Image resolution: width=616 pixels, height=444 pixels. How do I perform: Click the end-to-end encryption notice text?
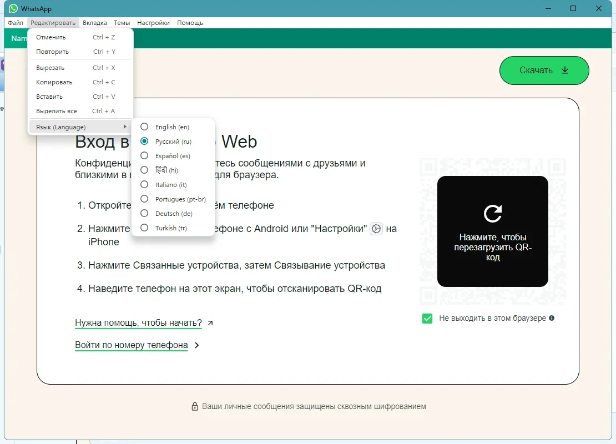[x=314, y=406]
